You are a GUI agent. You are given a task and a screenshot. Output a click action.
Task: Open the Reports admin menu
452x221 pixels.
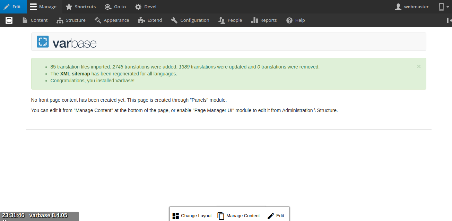click(264, 20)
